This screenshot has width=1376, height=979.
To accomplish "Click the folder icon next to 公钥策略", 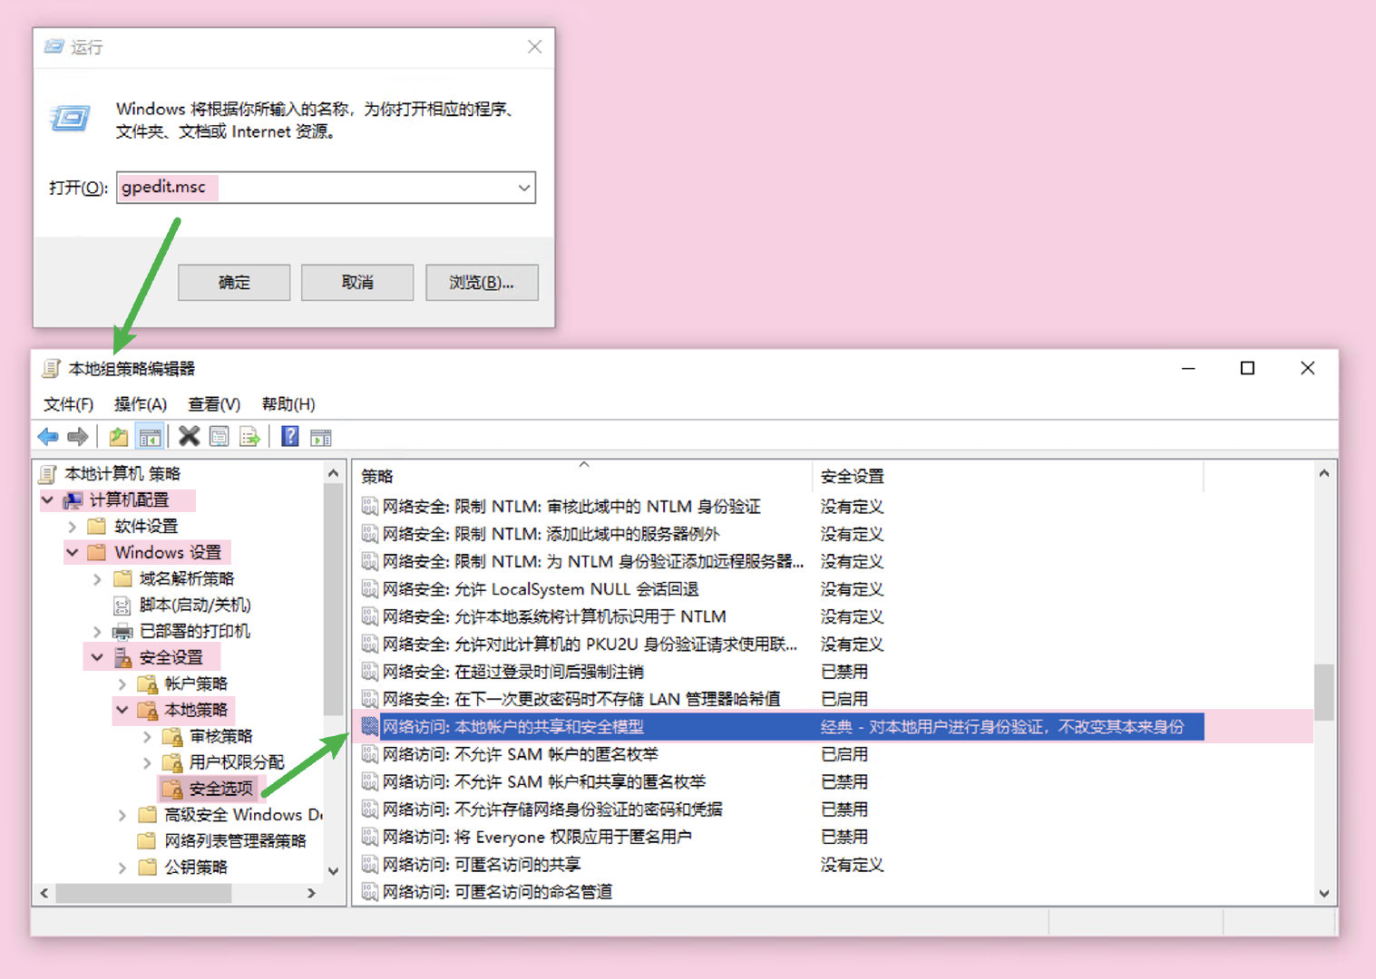I will (148, 868).
